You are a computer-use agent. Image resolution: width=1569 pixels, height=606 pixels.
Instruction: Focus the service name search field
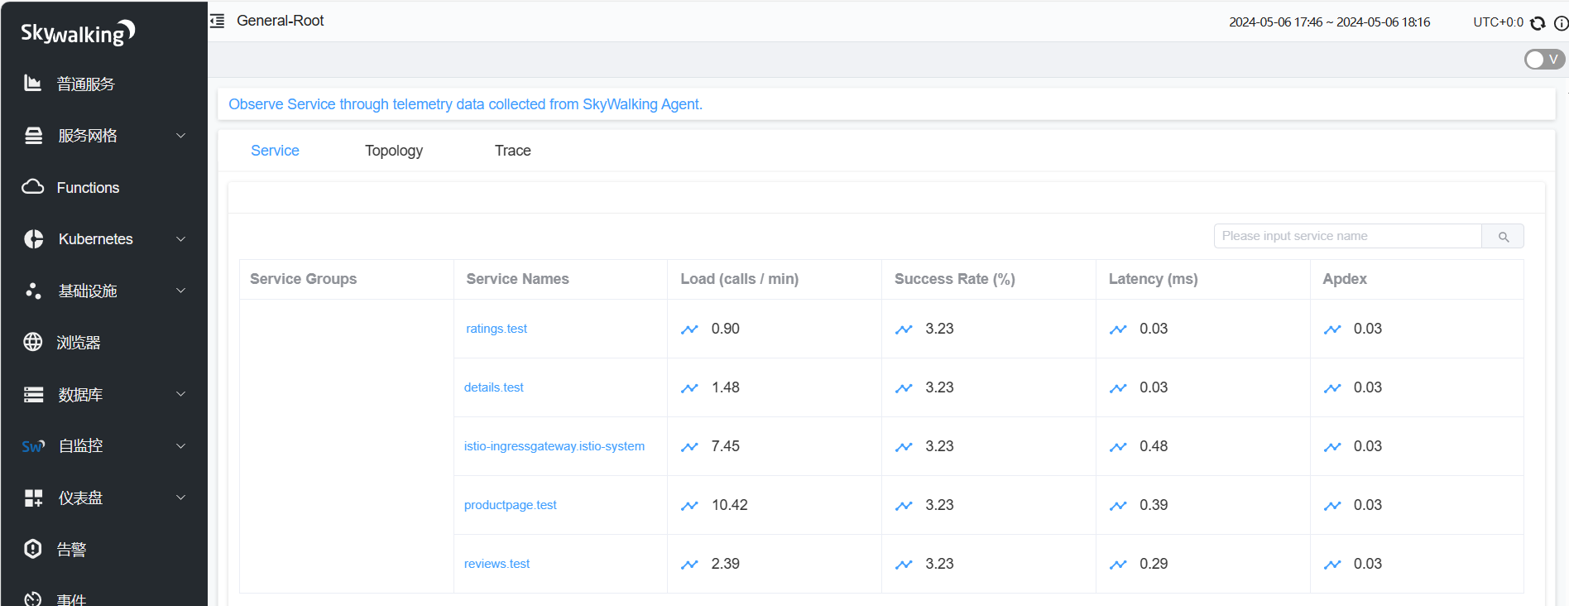(1347, 236)
